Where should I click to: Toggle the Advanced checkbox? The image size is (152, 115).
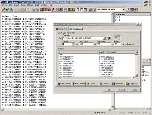click(124, 44)
